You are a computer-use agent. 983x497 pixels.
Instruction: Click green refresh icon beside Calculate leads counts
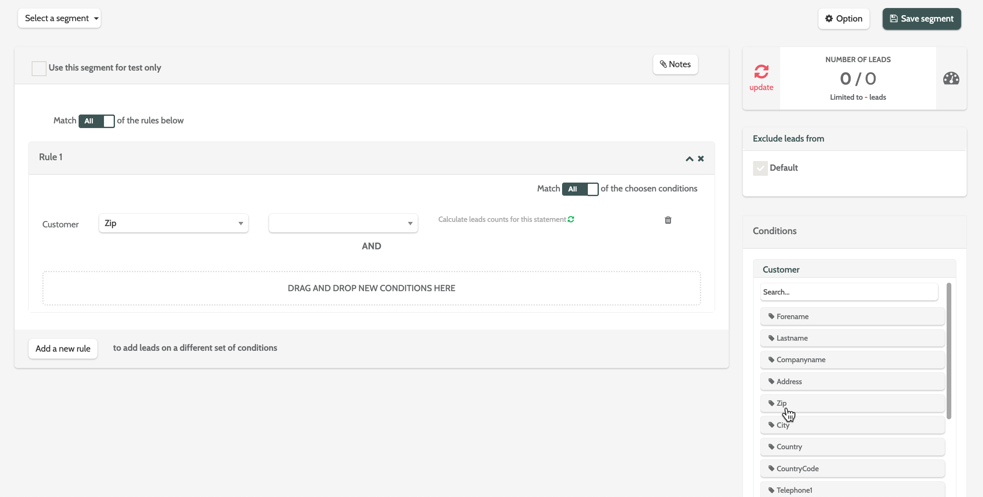(571, 219)
